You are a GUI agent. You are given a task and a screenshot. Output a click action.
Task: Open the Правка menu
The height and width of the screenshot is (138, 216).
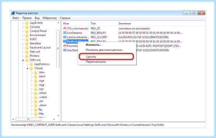[x=27, y=18]
